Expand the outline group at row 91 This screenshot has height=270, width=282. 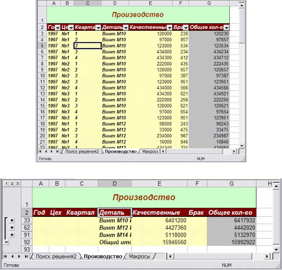point(12,235)
